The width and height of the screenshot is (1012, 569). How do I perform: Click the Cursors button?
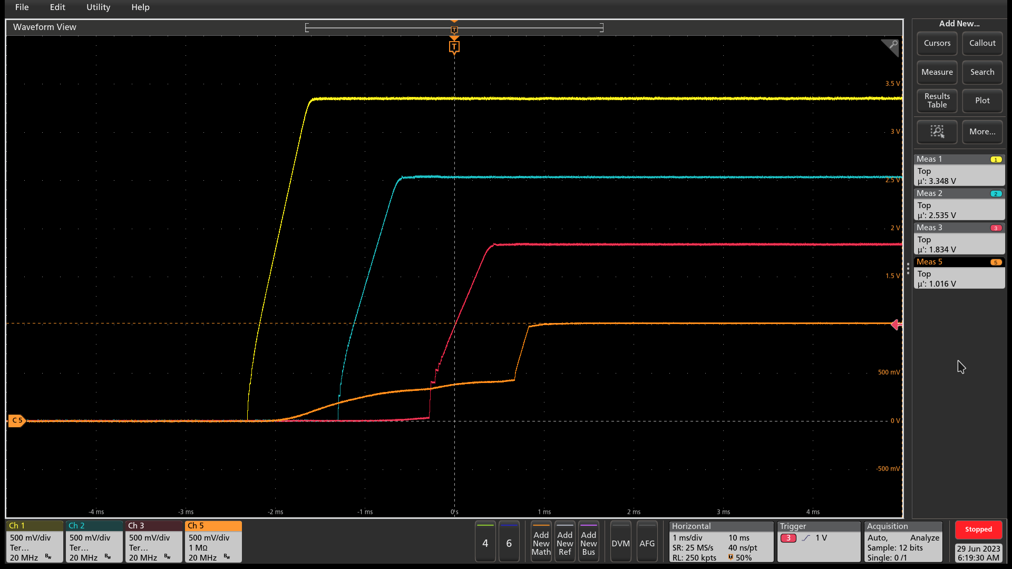click(x=937, y=43)
